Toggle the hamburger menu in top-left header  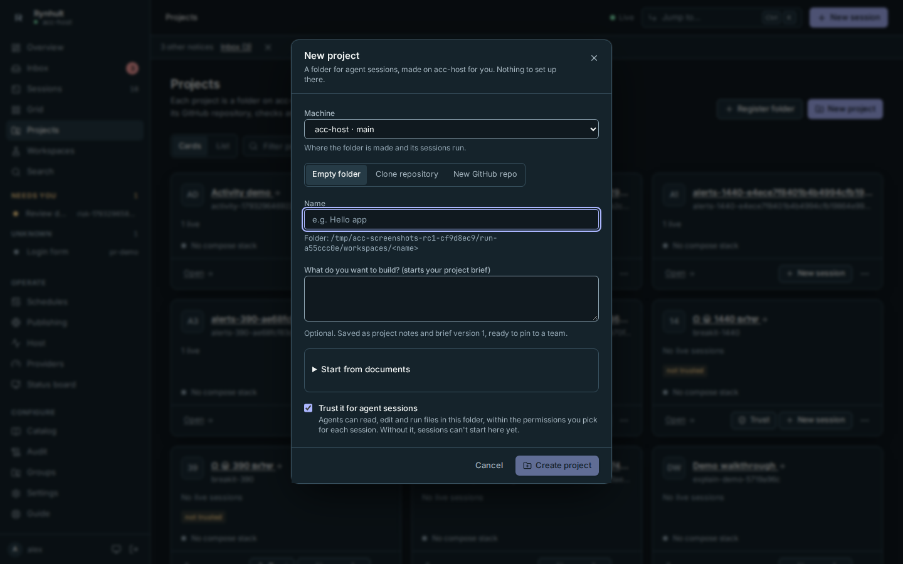click(x=18, y=18)
